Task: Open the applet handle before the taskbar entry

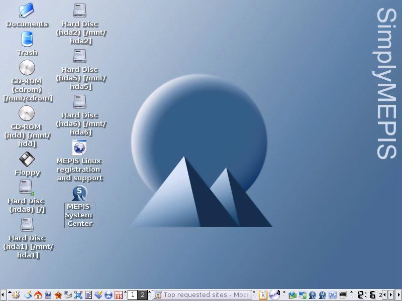Action: click(150, 295)
